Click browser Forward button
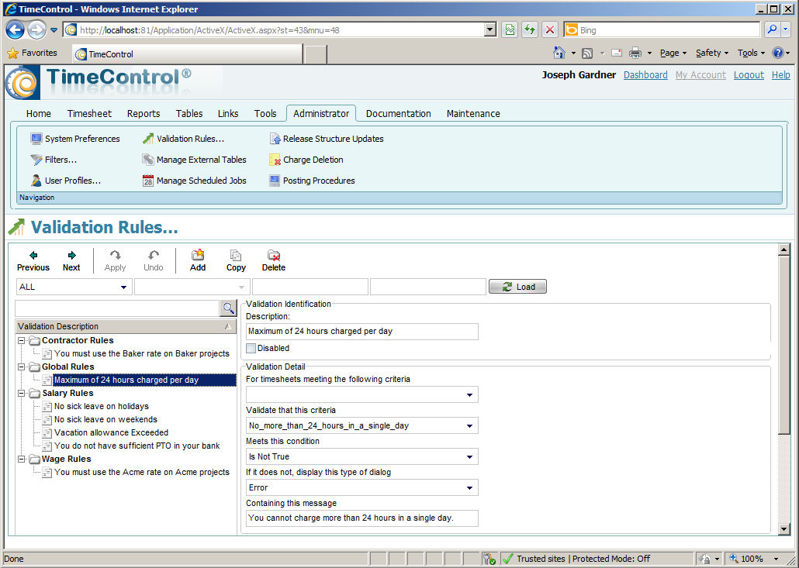This screenshot has width=799, height=568. coord(36,30)
